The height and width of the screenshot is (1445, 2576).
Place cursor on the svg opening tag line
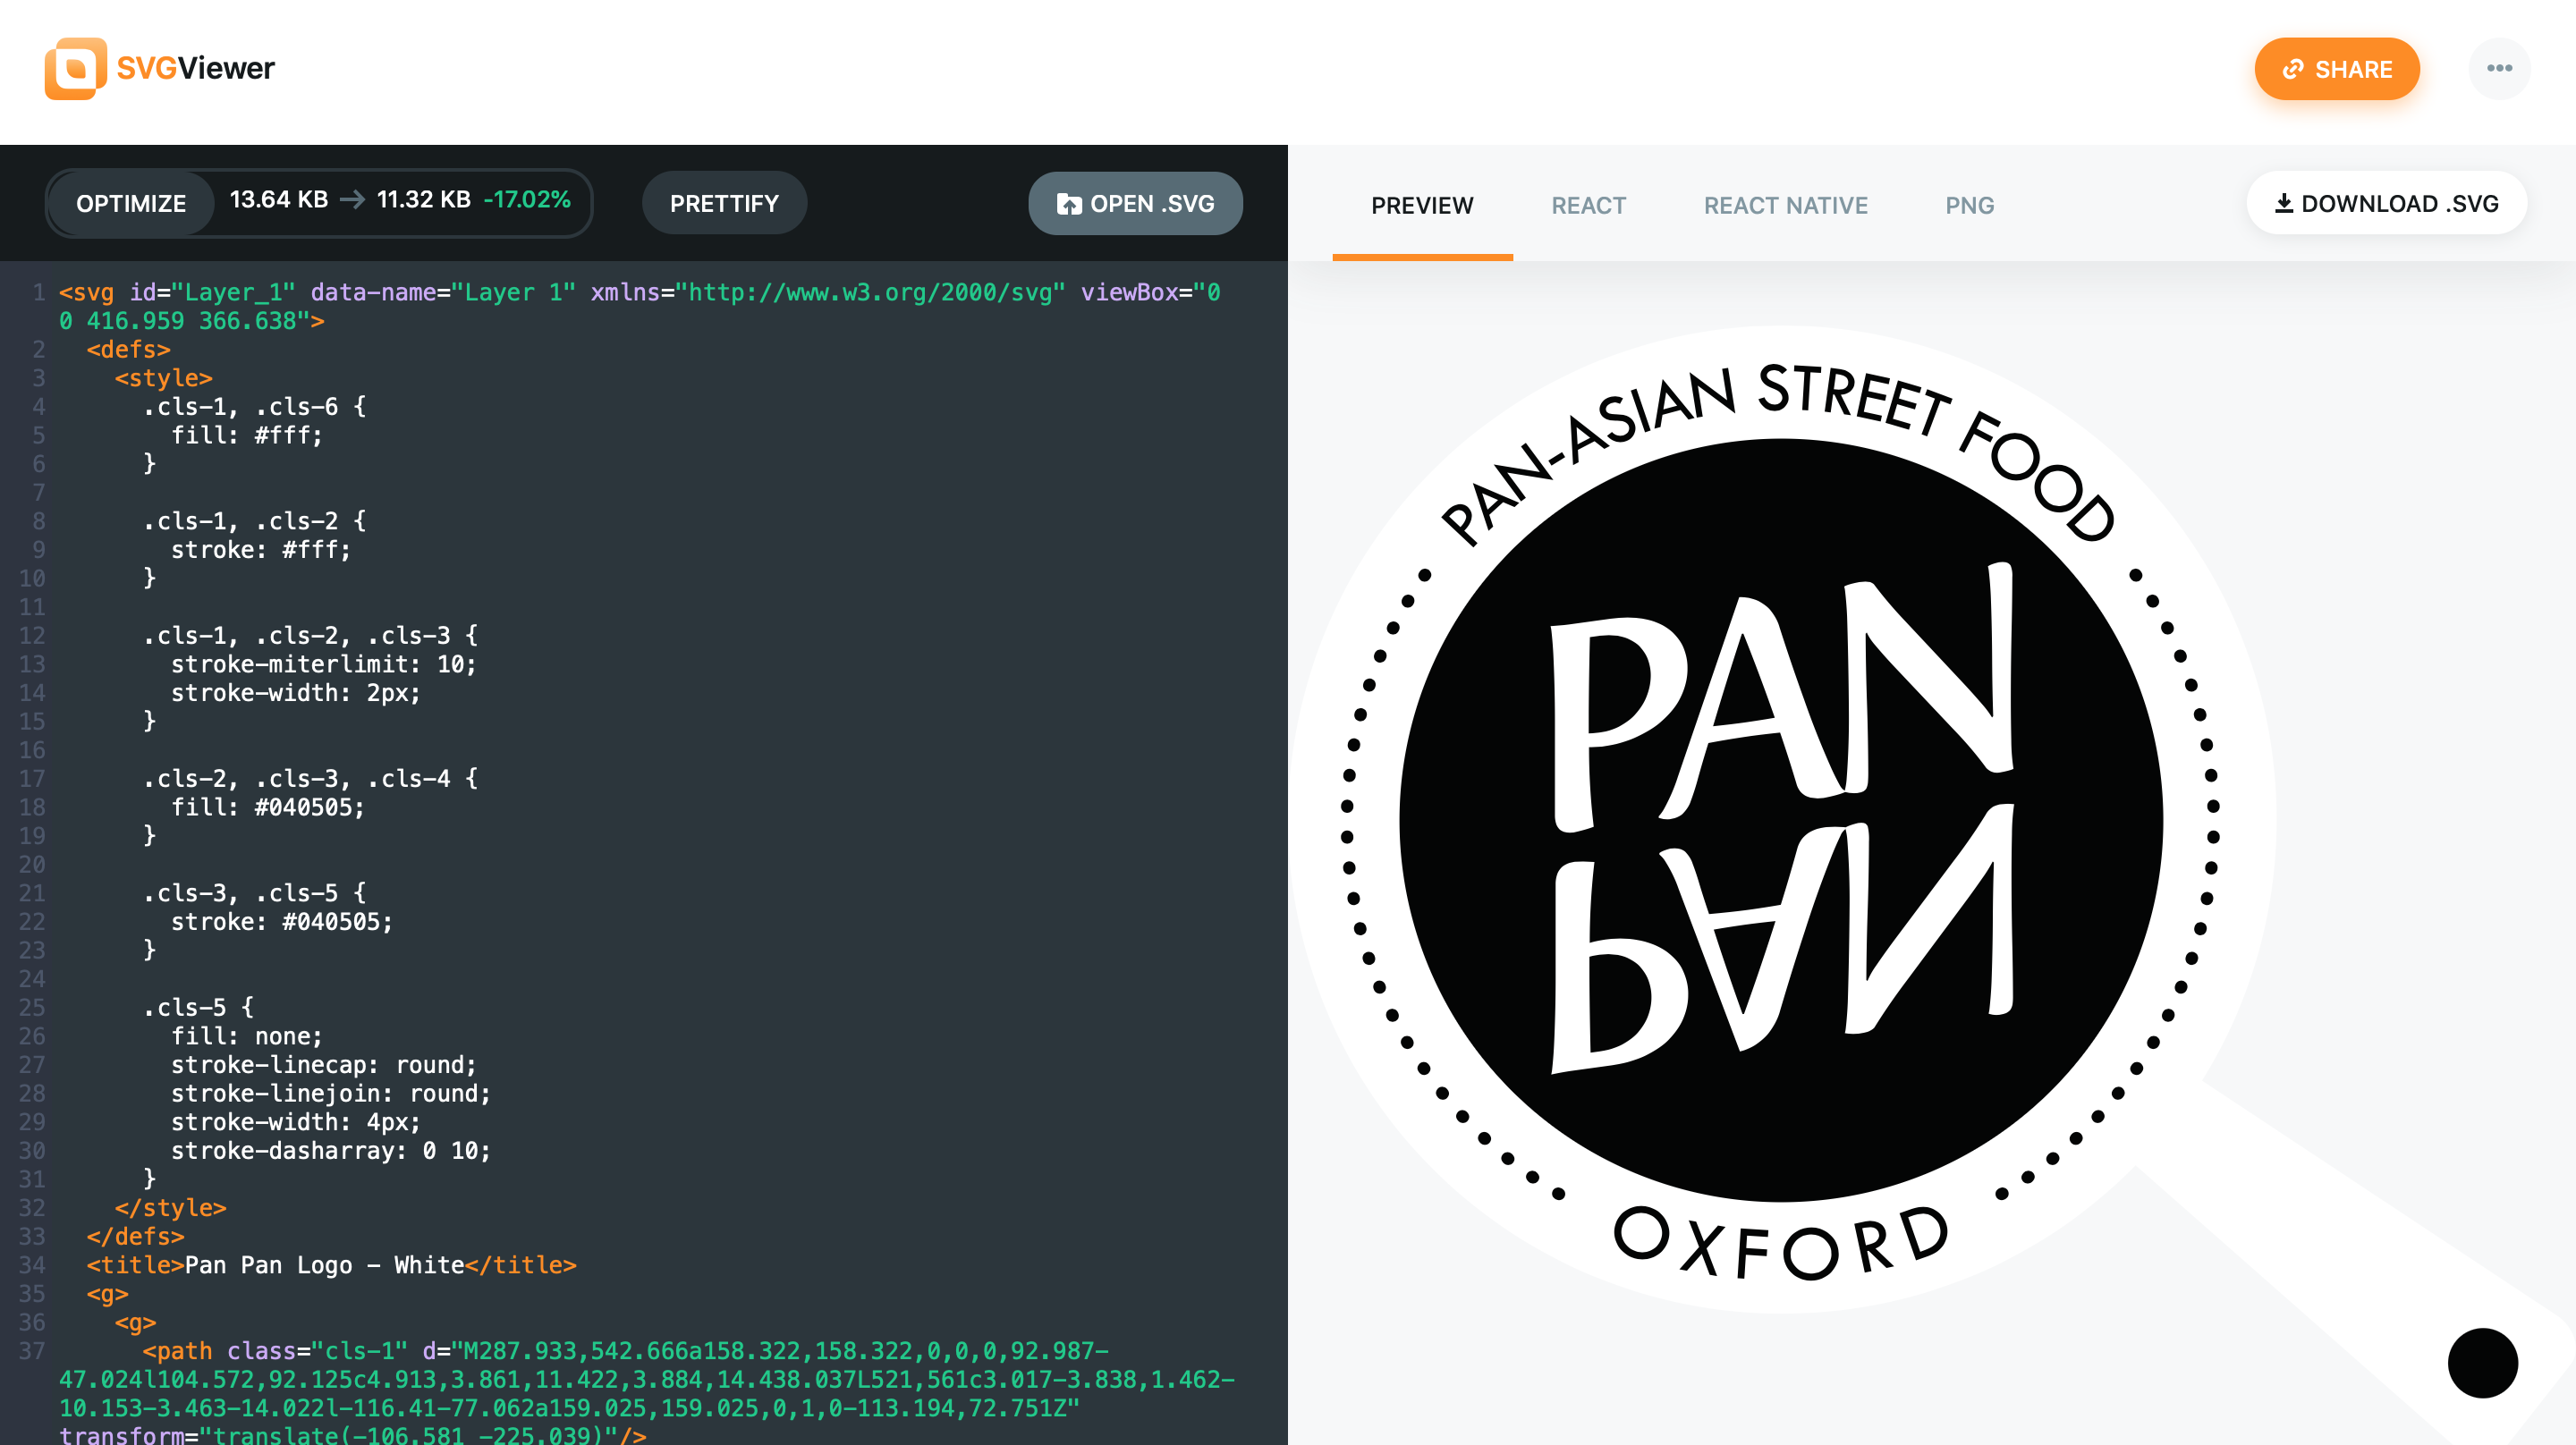coord(640,306)
